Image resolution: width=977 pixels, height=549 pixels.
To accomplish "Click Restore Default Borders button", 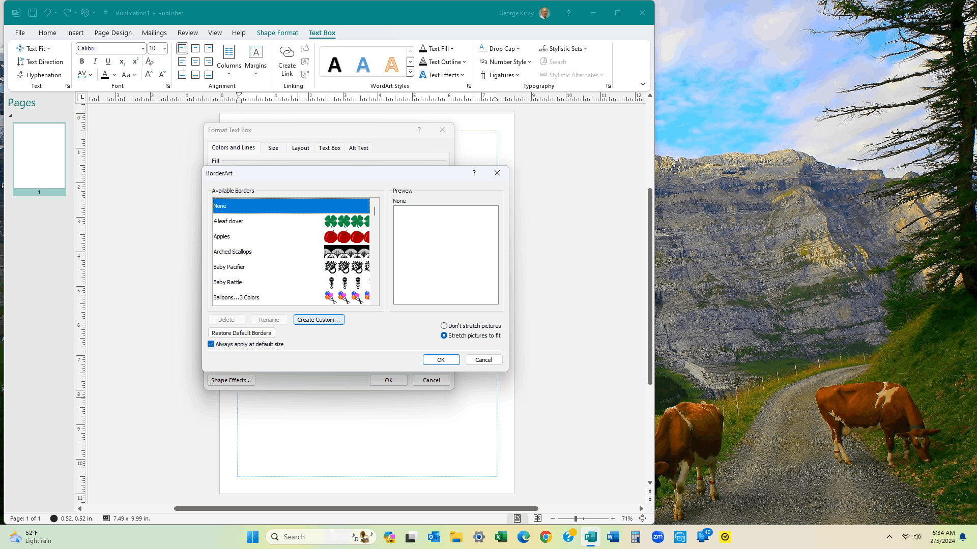I will [x=241, y=333].
